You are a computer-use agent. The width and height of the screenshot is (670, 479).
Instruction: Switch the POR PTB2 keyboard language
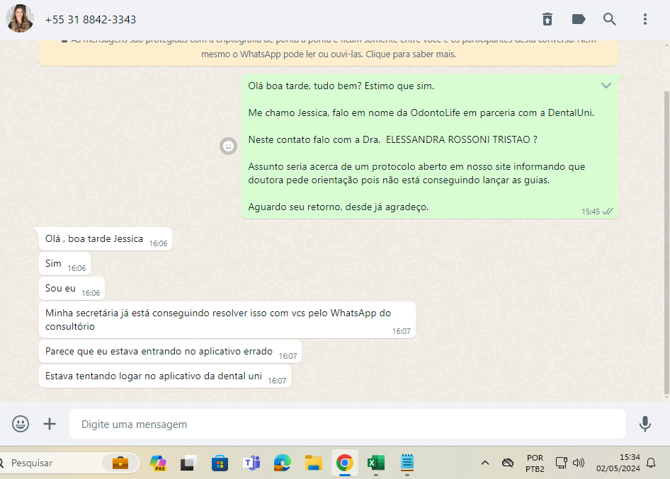pos(535,463)
